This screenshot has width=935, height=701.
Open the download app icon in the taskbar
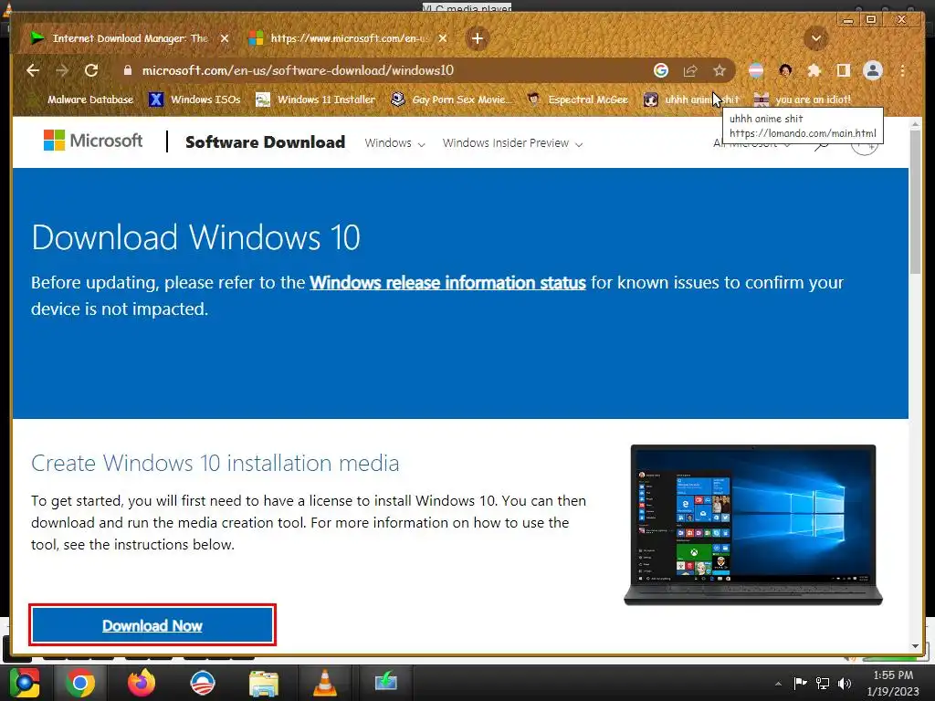386,682
